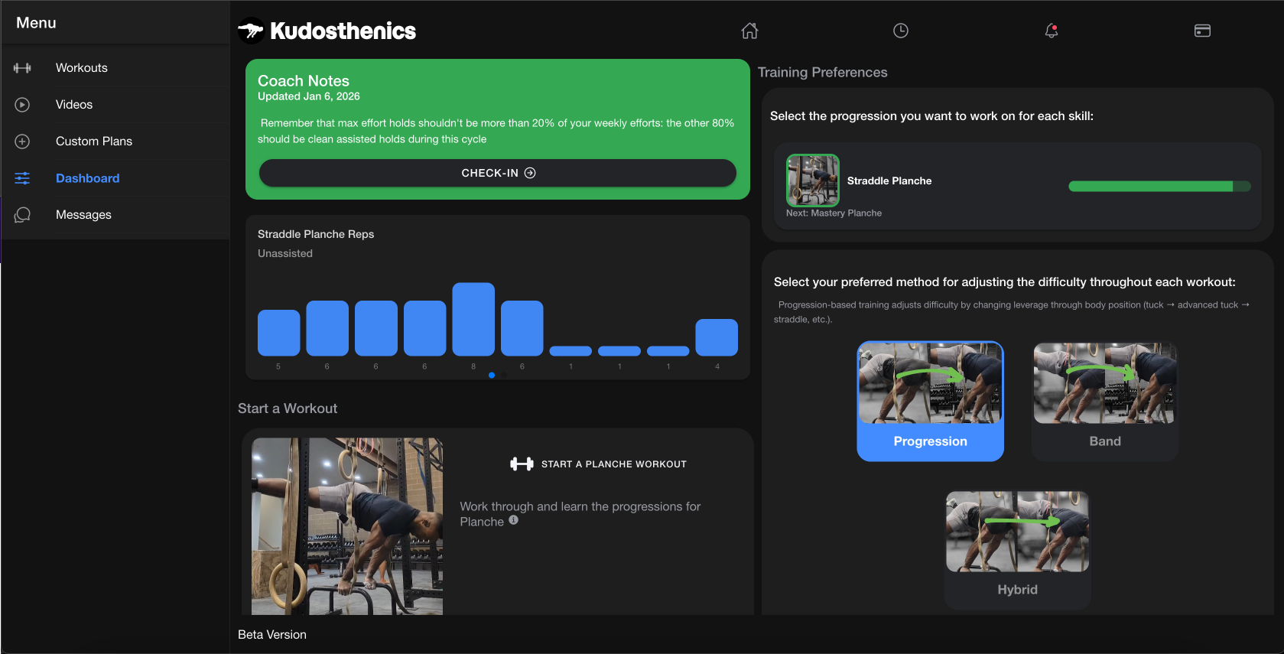1284x654 pixels.
Task: Select the Progression method option
Action: (x=930, y=401)
